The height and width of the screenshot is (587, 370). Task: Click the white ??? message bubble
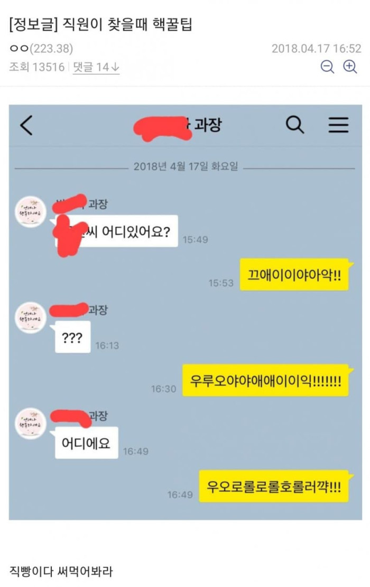[73, 337]
